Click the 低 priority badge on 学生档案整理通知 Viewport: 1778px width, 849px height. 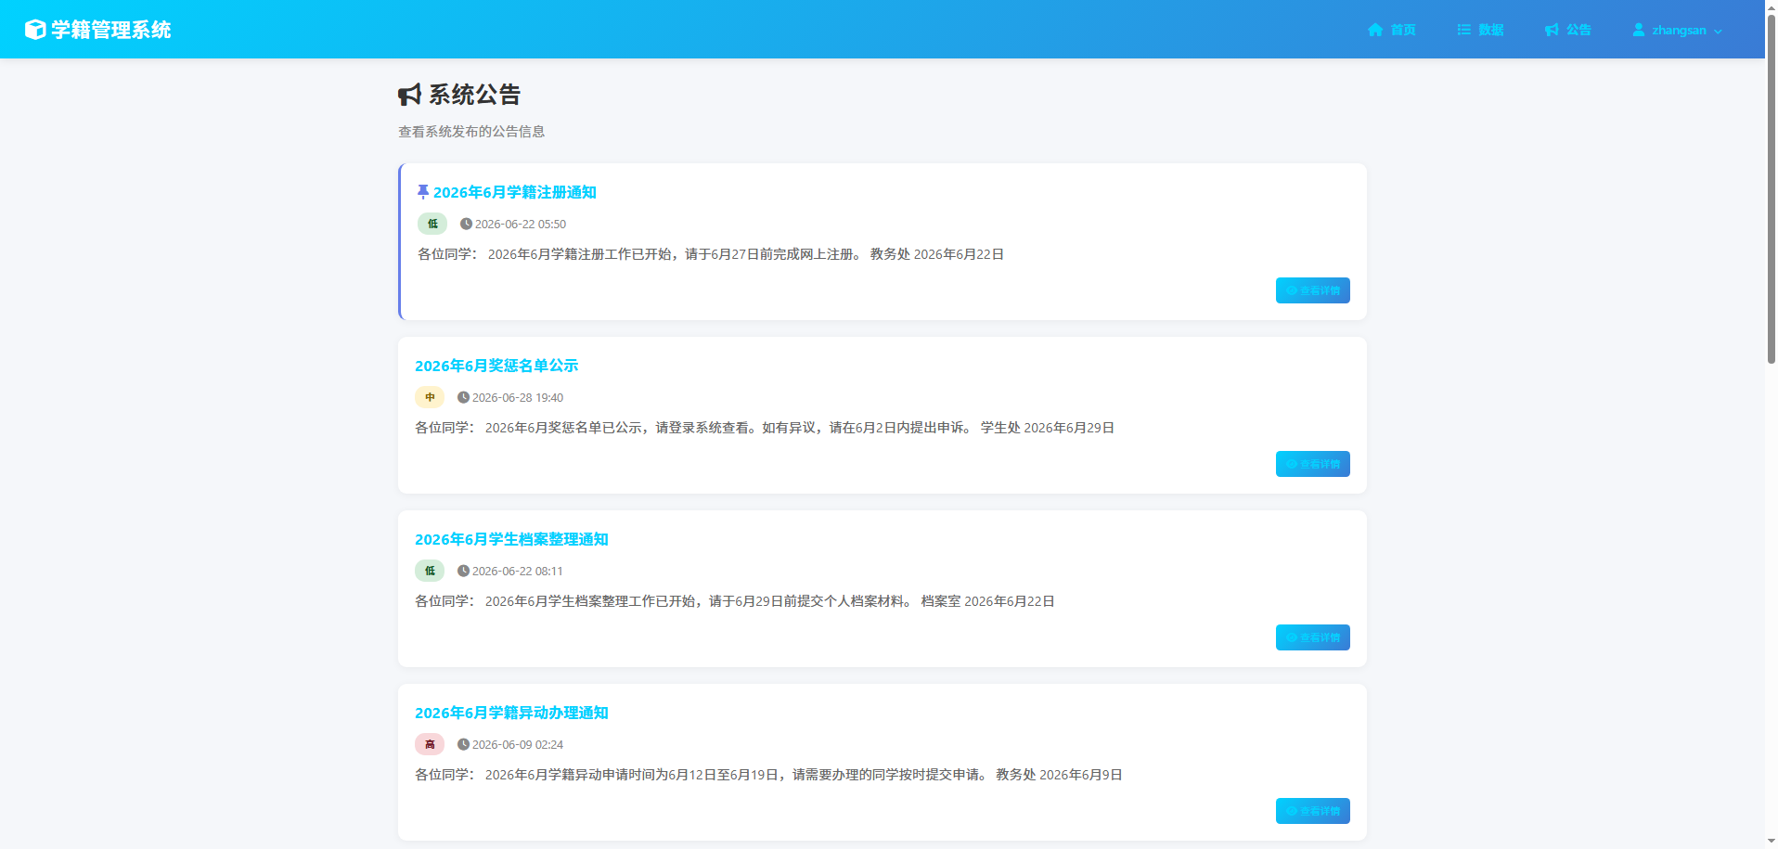coord(430,571)
